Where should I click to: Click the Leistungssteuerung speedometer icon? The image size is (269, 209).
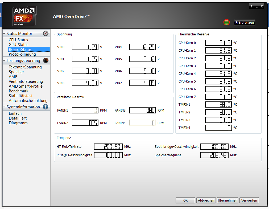tap(46, 60)
